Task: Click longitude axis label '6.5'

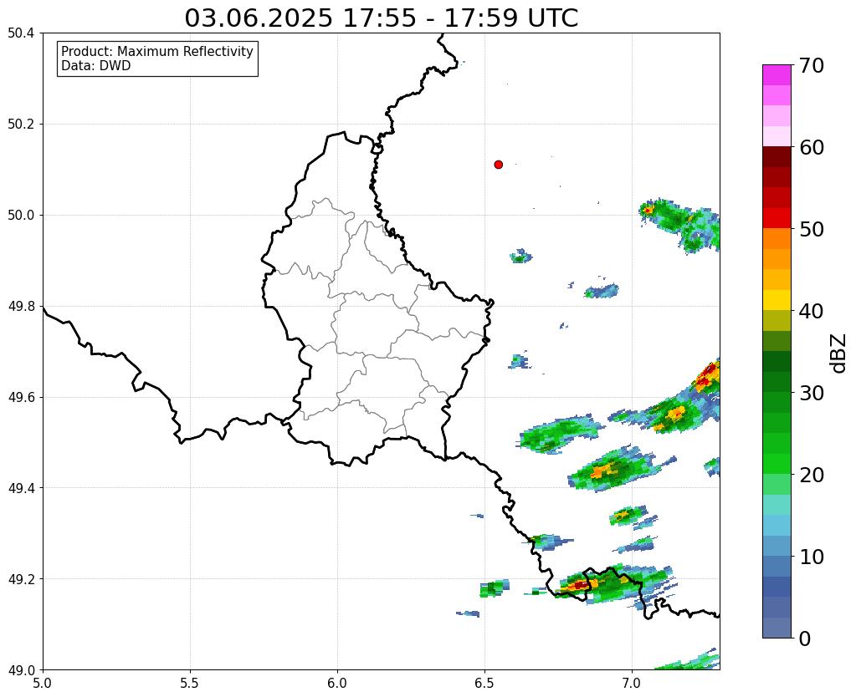Action: [484, 683]
